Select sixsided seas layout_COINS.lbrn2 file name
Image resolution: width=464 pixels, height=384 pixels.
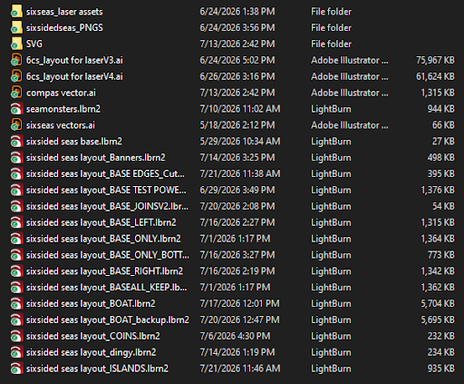pos(93,336)
